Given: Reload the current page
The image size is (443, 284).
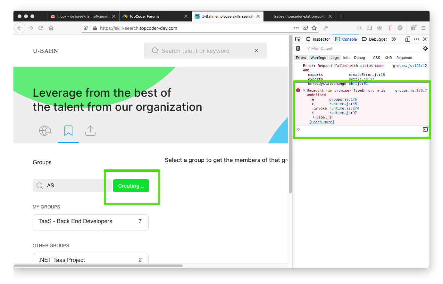Looking at the screenshot, I should coord(41,28).
